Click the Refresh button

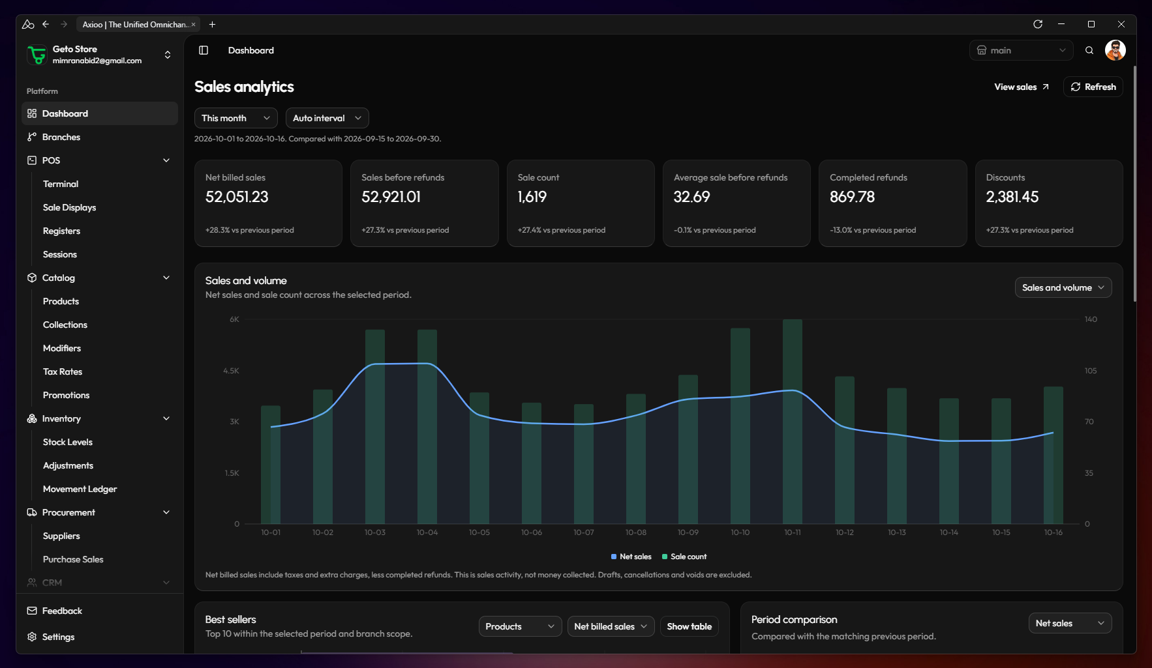click(1093, 87)
